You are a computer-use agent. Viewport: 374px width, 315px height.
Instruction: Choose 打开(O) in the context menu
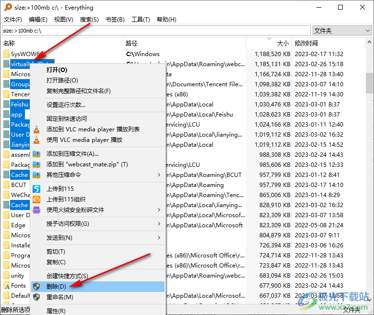[x=98, y=70]
